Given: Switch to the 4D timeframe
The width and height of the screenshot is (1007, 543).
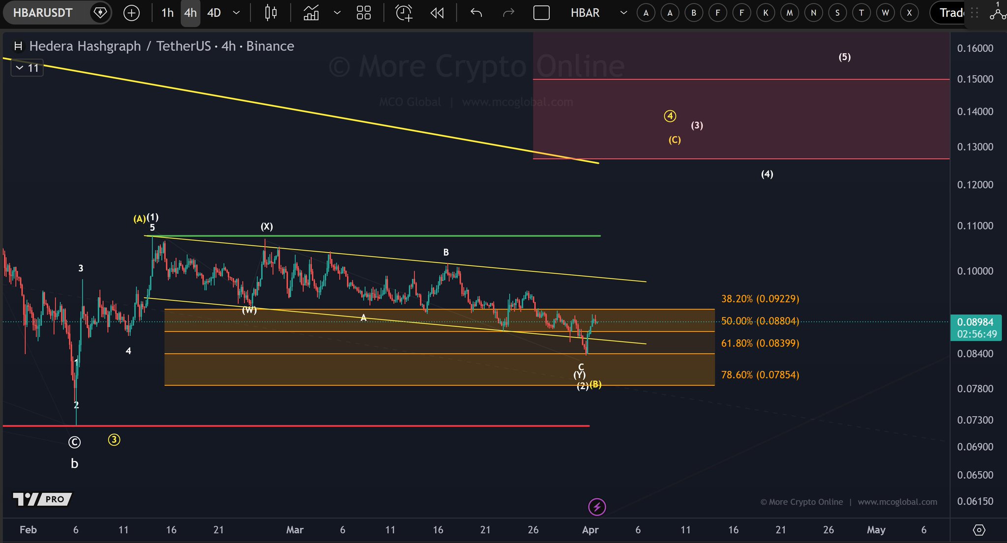Looking at the screenshot, I should click(214, 13).
